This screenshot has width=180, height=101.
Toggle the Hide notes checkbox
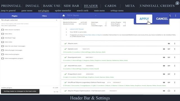(x=3, y=42)
